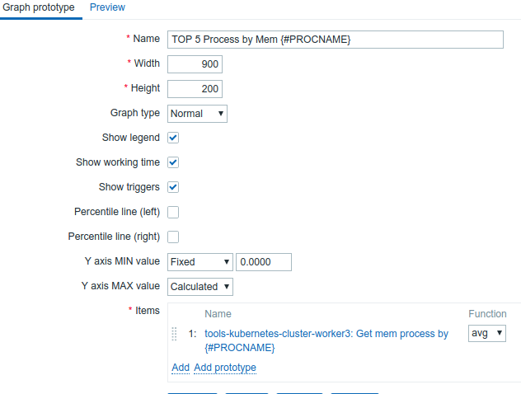
Task: Open the Graph type dropdown
Action: [x=197, y=114]
